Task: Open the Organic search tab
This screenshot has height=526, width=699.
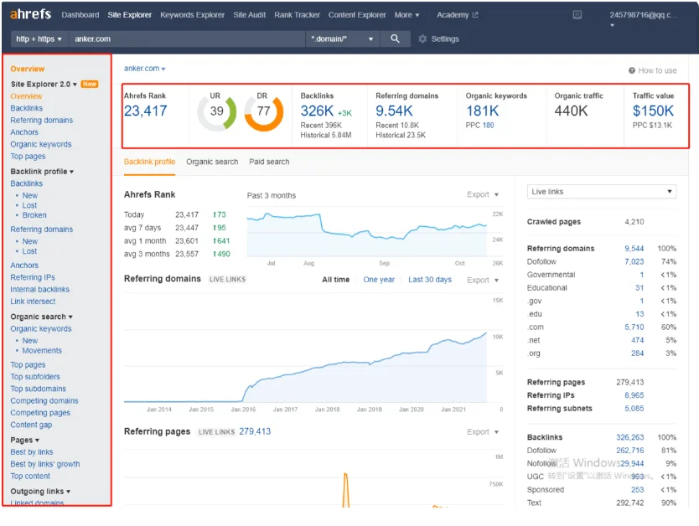Action: (x=212, y=162)
